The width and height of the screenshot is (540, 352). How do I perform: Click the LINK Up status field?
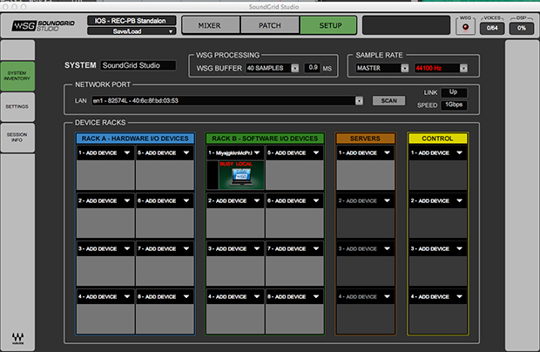coord(454,92)
